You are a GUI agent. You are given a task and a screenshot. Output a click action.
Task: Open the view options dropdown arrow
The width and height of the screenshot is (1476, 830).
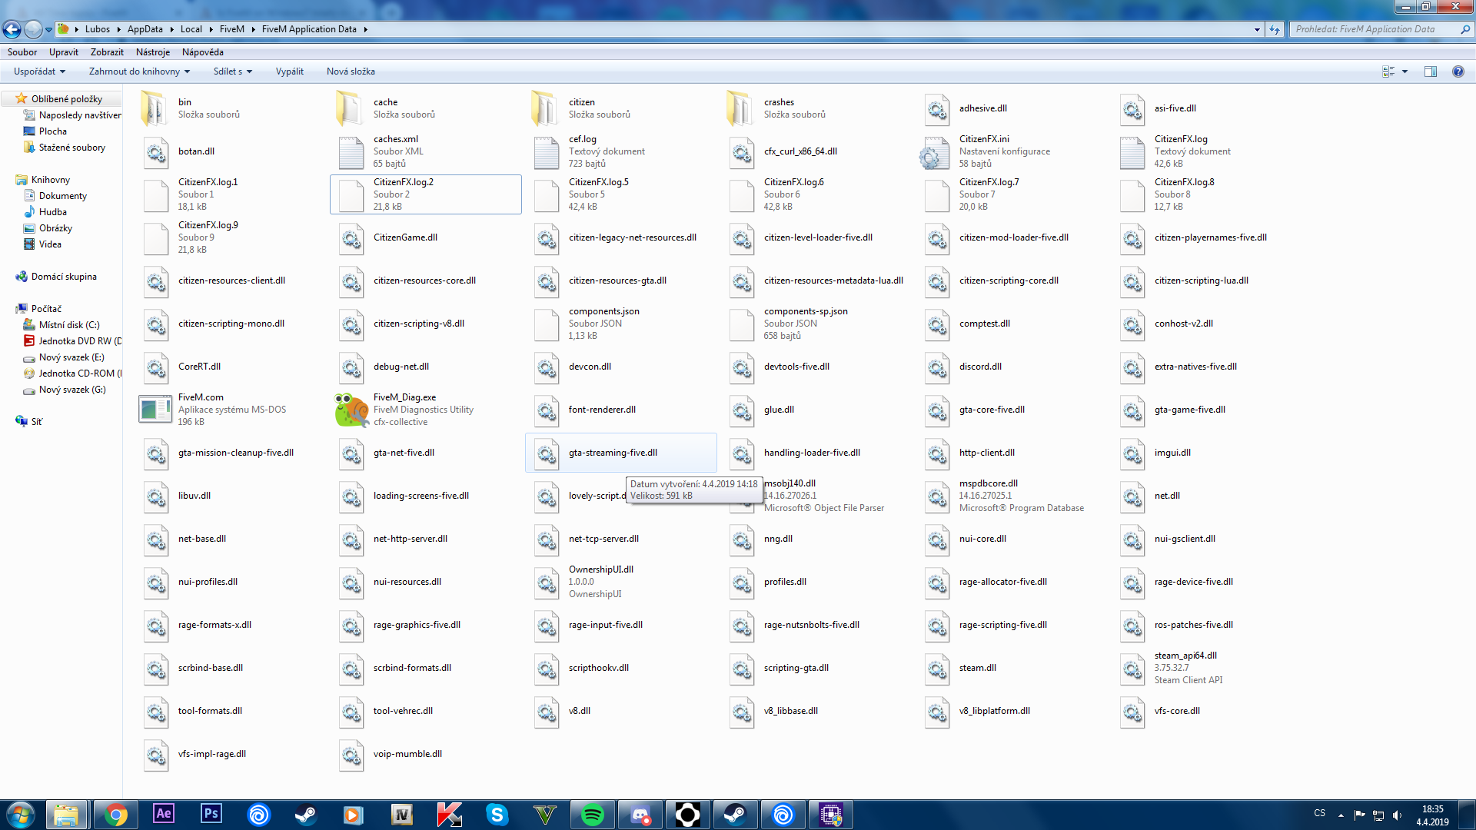tap(1405, 71)
